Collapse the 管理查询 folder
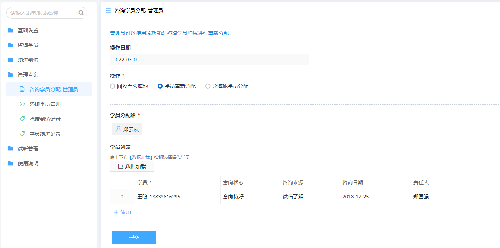Image resolution: width=500 pixels, height=248 pixels. [x=28, y=75]
